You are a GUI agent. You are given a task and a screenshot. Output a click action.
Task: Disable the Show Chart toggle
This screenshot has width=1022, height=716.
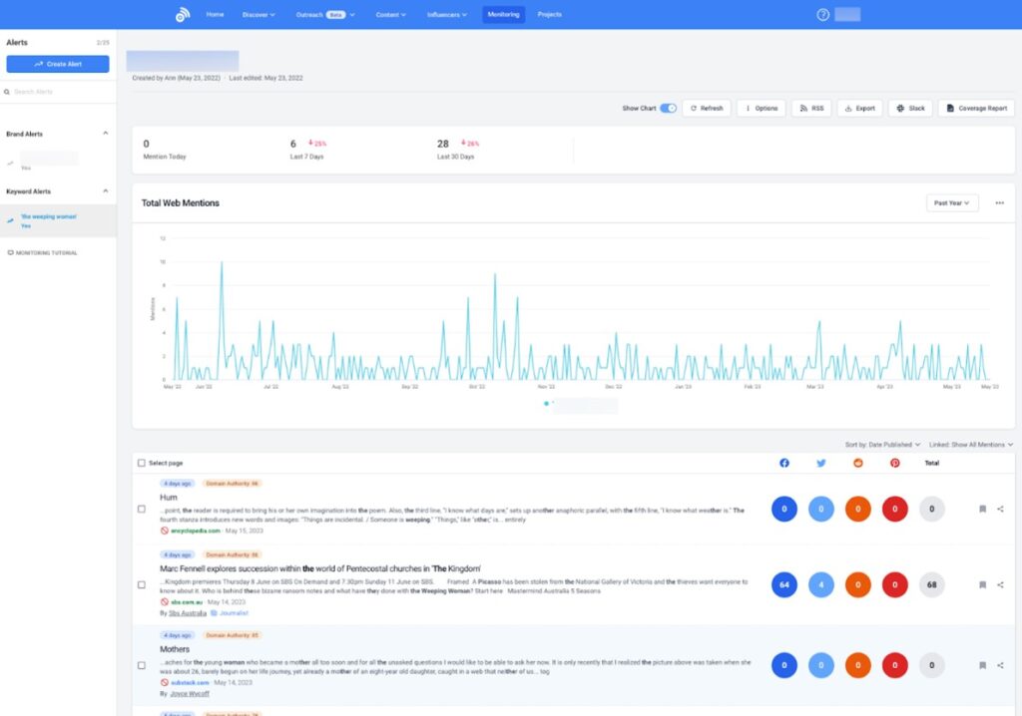point(668,108)
